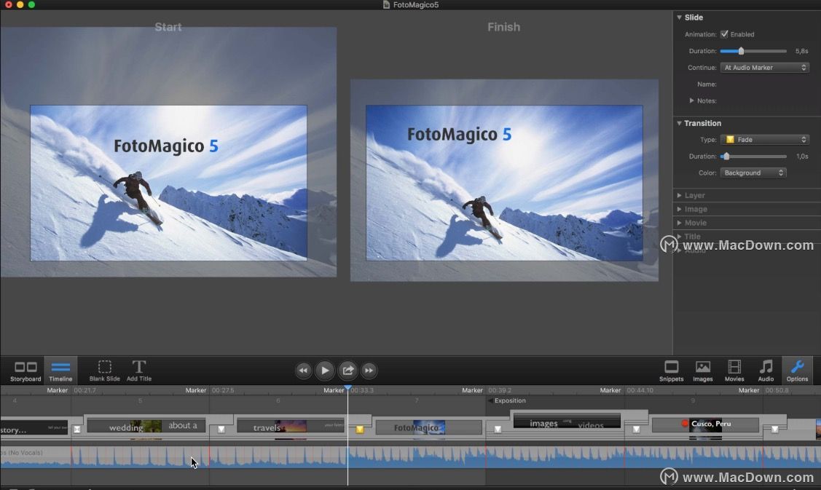Click the slide Duration value 5,8s

[801, 51]
